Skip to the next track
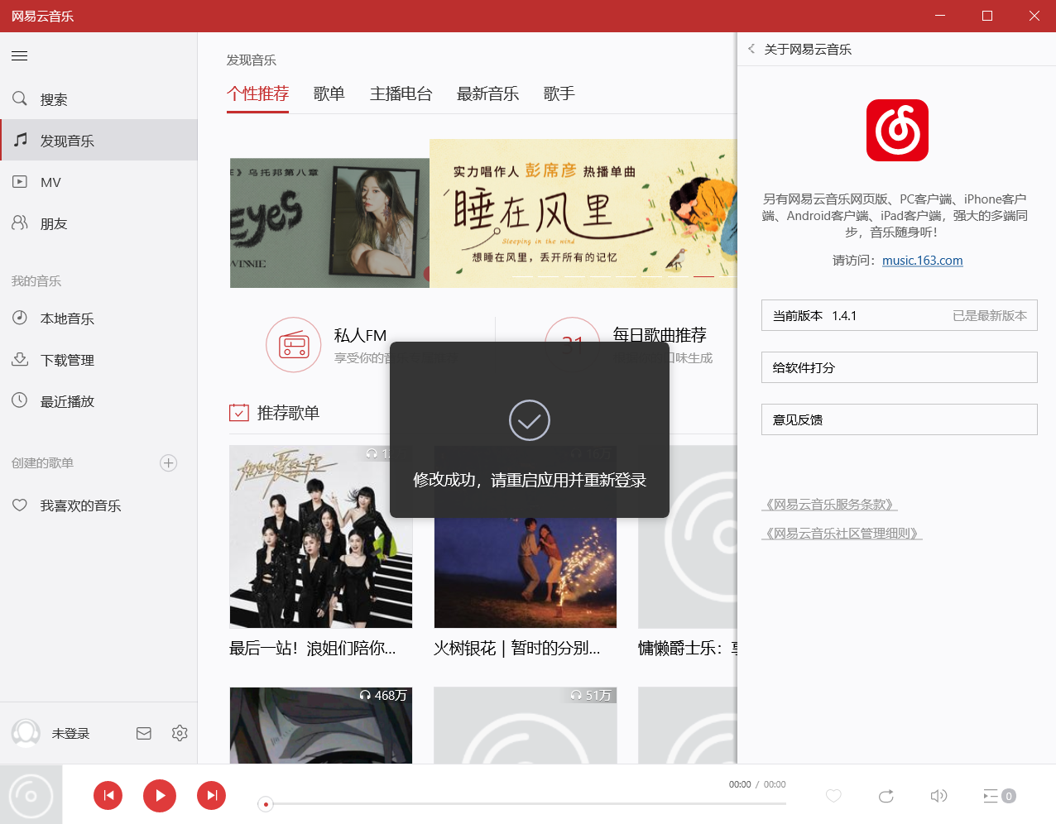 click(211, 796)
